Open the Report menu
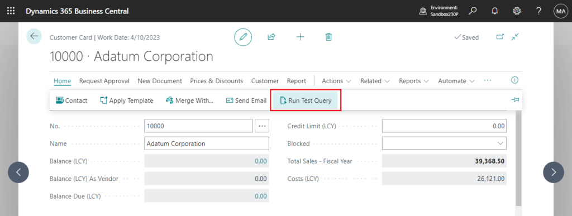This screenshot has height=216, width=572. (x=297, y=81)
